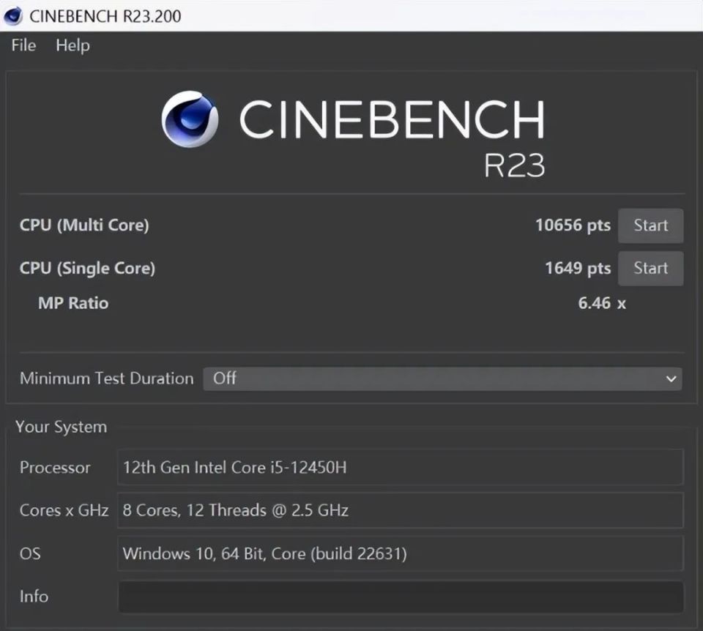Open the Minimum Test Duration dropdown
This screenshot has width=703, height=631.
pyautogui.click(x=442, y=378)
